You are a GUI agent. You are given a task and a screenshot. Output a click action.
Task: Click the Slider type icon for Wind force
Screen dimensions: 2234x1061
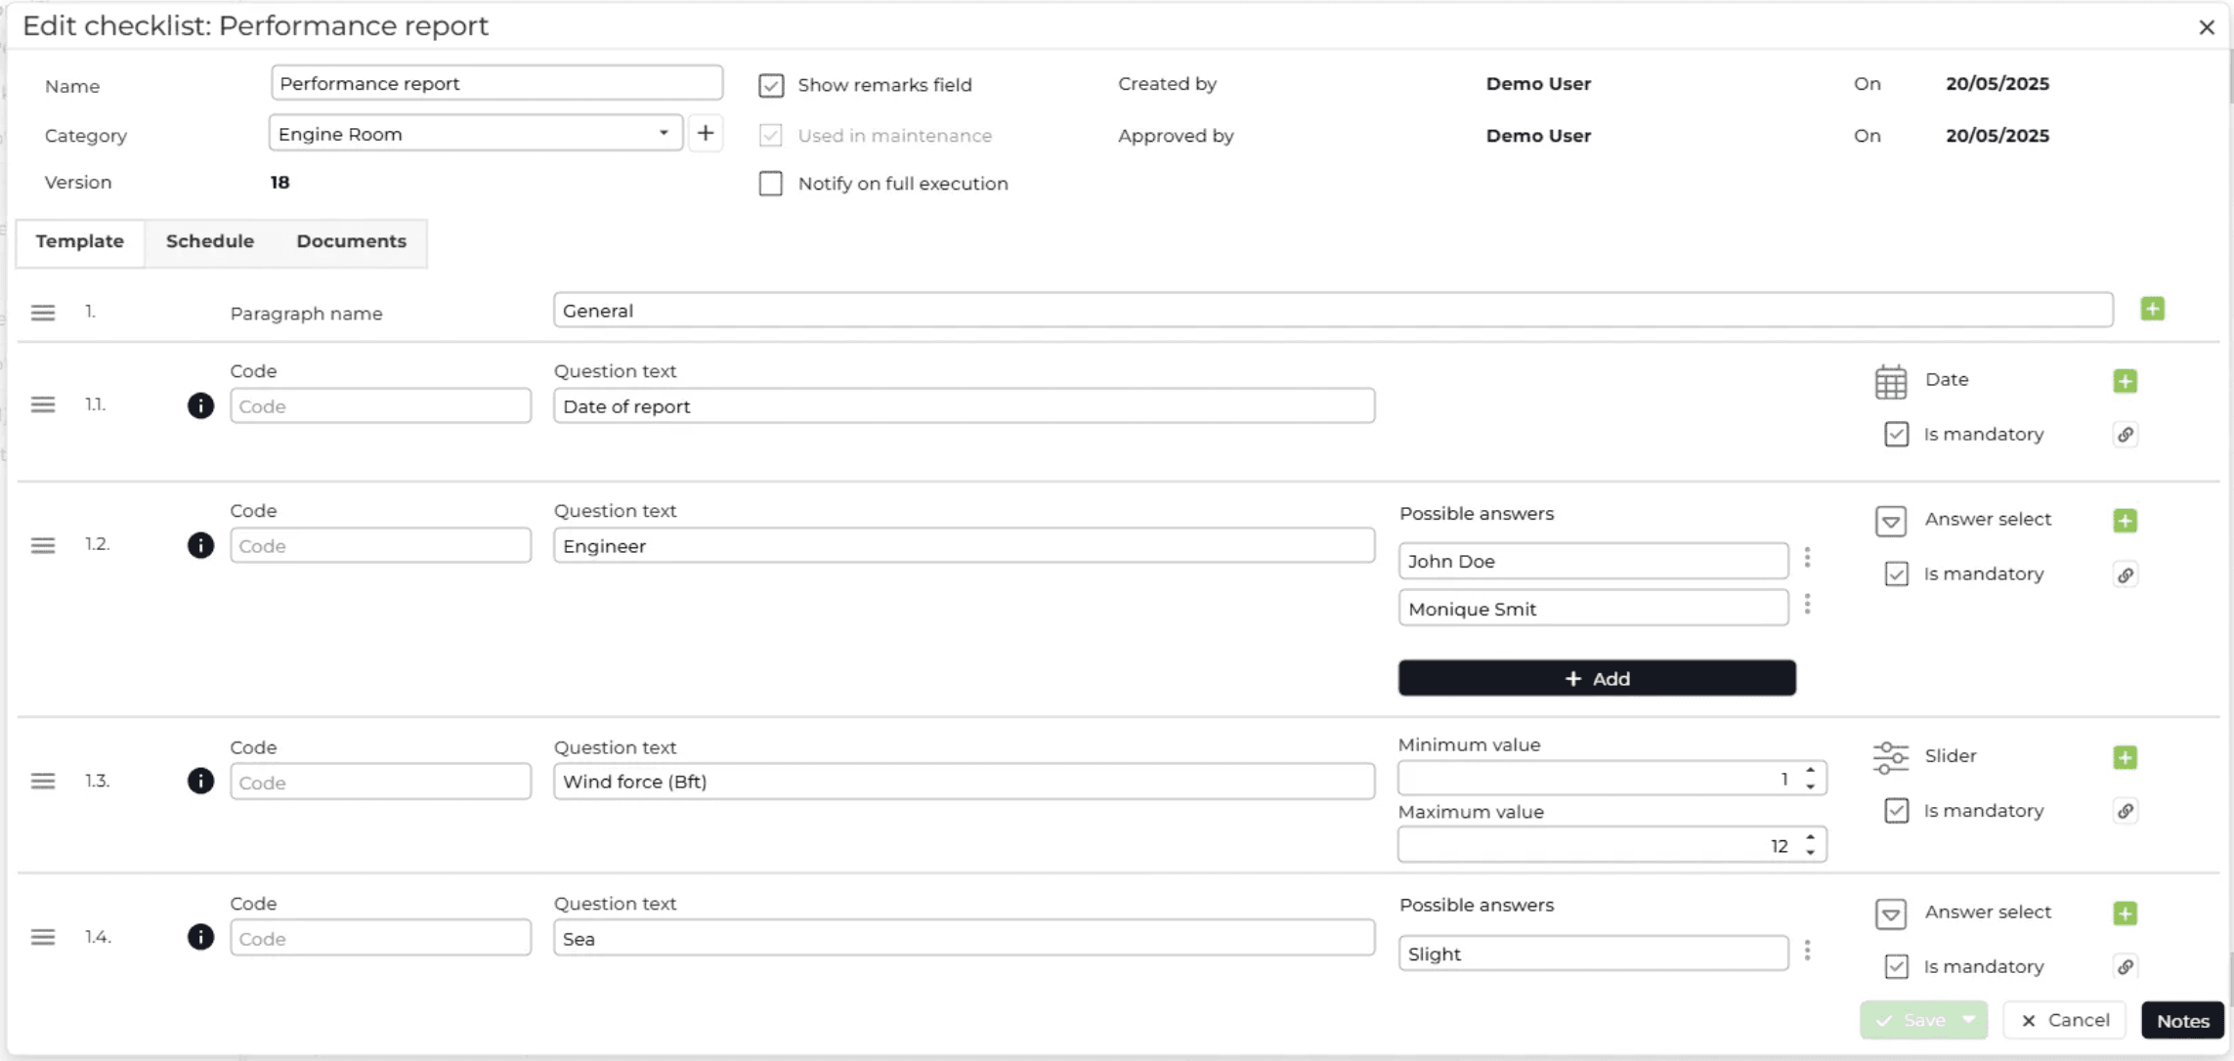tap(1890, 757)
